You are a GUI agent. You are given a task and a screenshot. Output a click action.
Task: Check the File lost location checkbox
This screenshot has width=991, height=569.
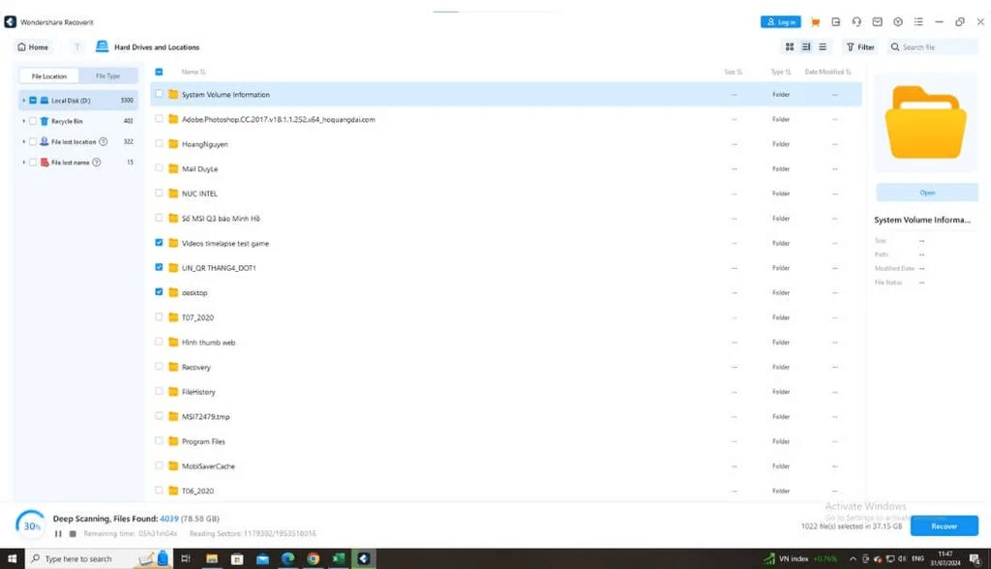pos(33,141)
